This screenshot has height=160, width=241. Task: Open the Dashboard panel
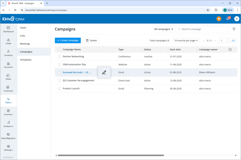point(8,29)
